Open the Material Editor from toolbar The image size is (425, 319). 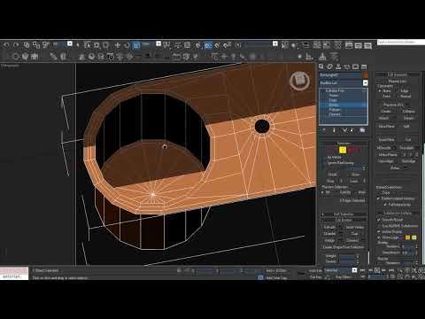point(338,45)
